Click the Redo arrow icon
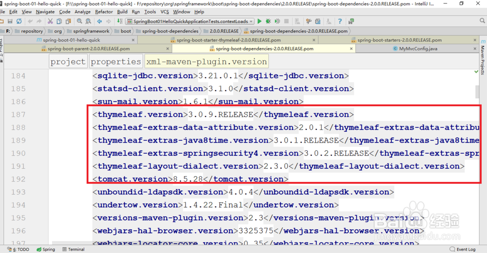 click(39, 21)
